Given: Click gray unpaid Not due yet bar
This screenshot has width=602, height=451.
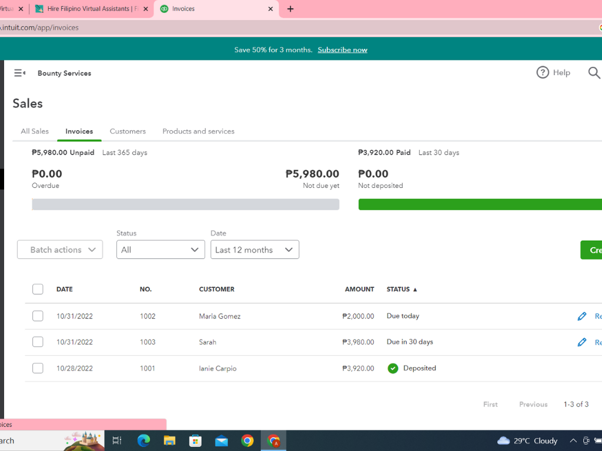Looking at the screenshot, I should point(185,204).
